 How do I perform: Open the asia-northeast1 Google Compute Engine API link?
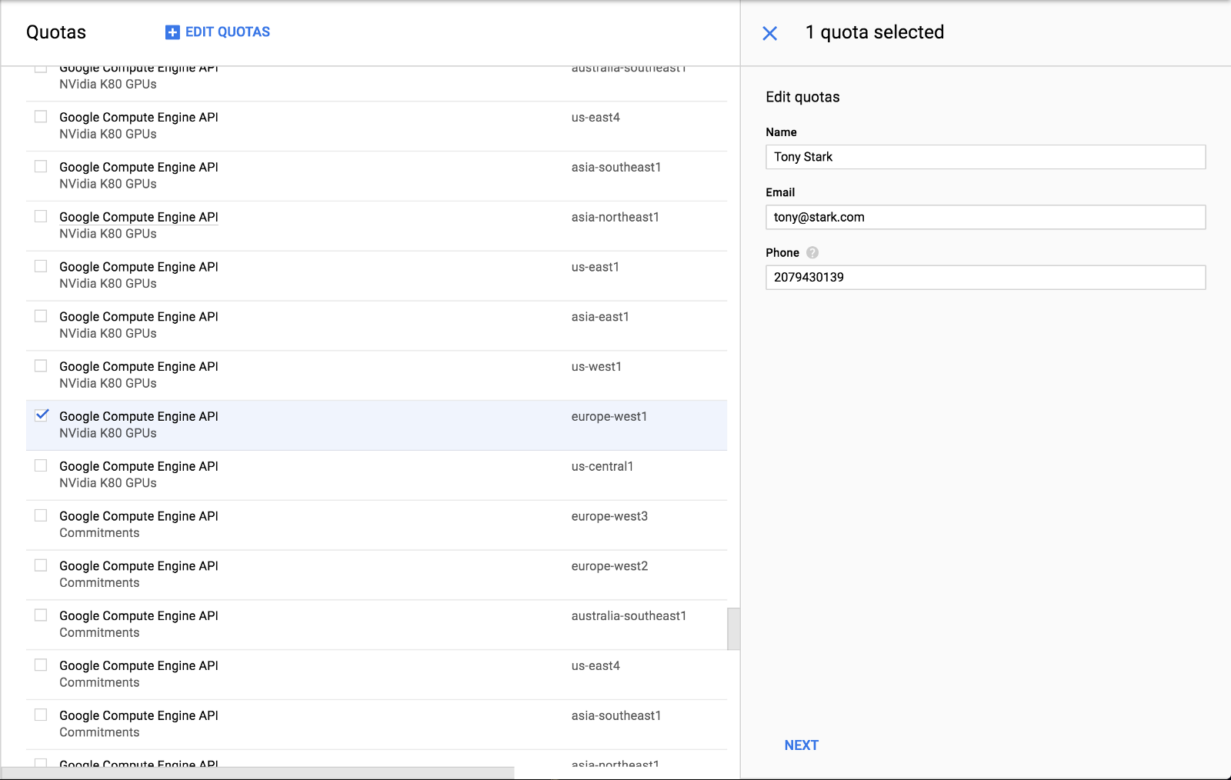click(x=138, y=217)
